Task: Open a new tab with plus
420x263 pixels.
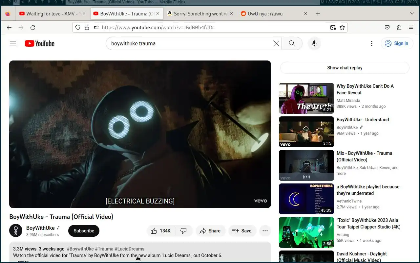Action: point(318,14)
